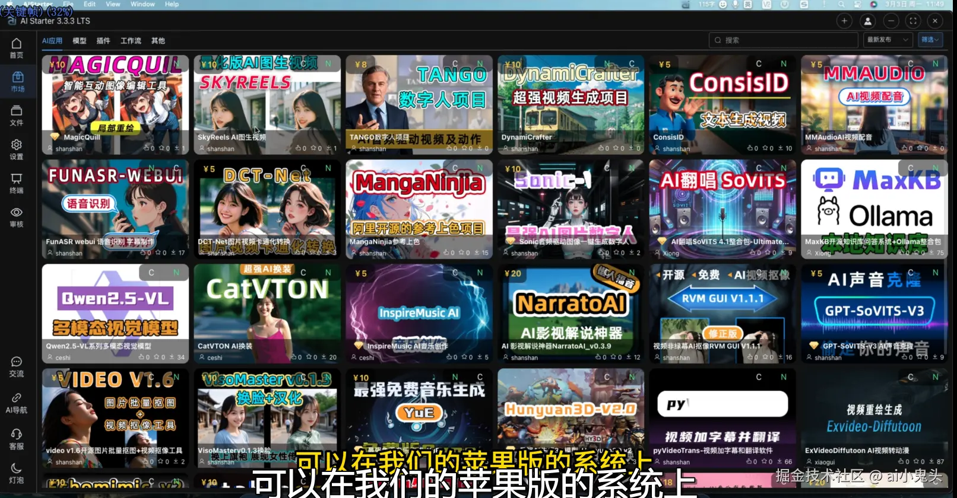Screen dimensions: 957x498
Task: Open the CatVTON AI换装 card
Action: [267, 314]
